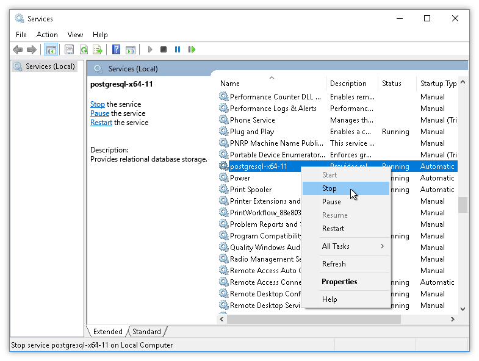Click the Refresh toolbar icon
This screenshot has height=361, width=479.
click(x=84, y=49)
